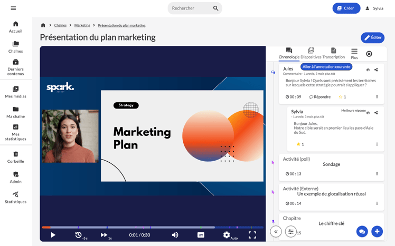395x246 pixels.
Task: Mute the video volume
Action: pos(175,235)
